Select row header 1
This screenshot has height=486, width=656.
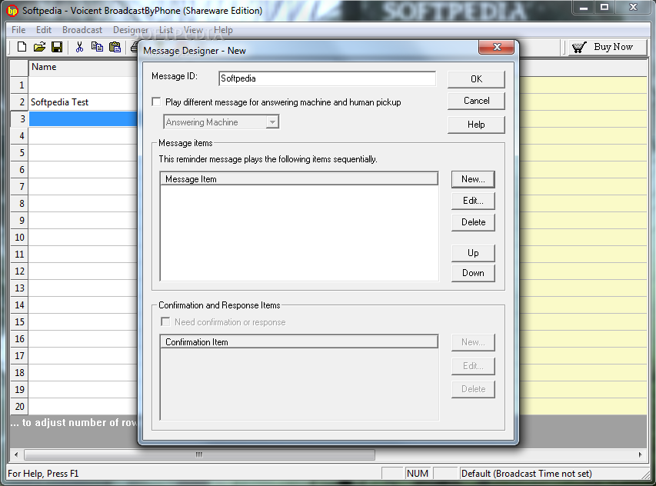tap(20, 85)
